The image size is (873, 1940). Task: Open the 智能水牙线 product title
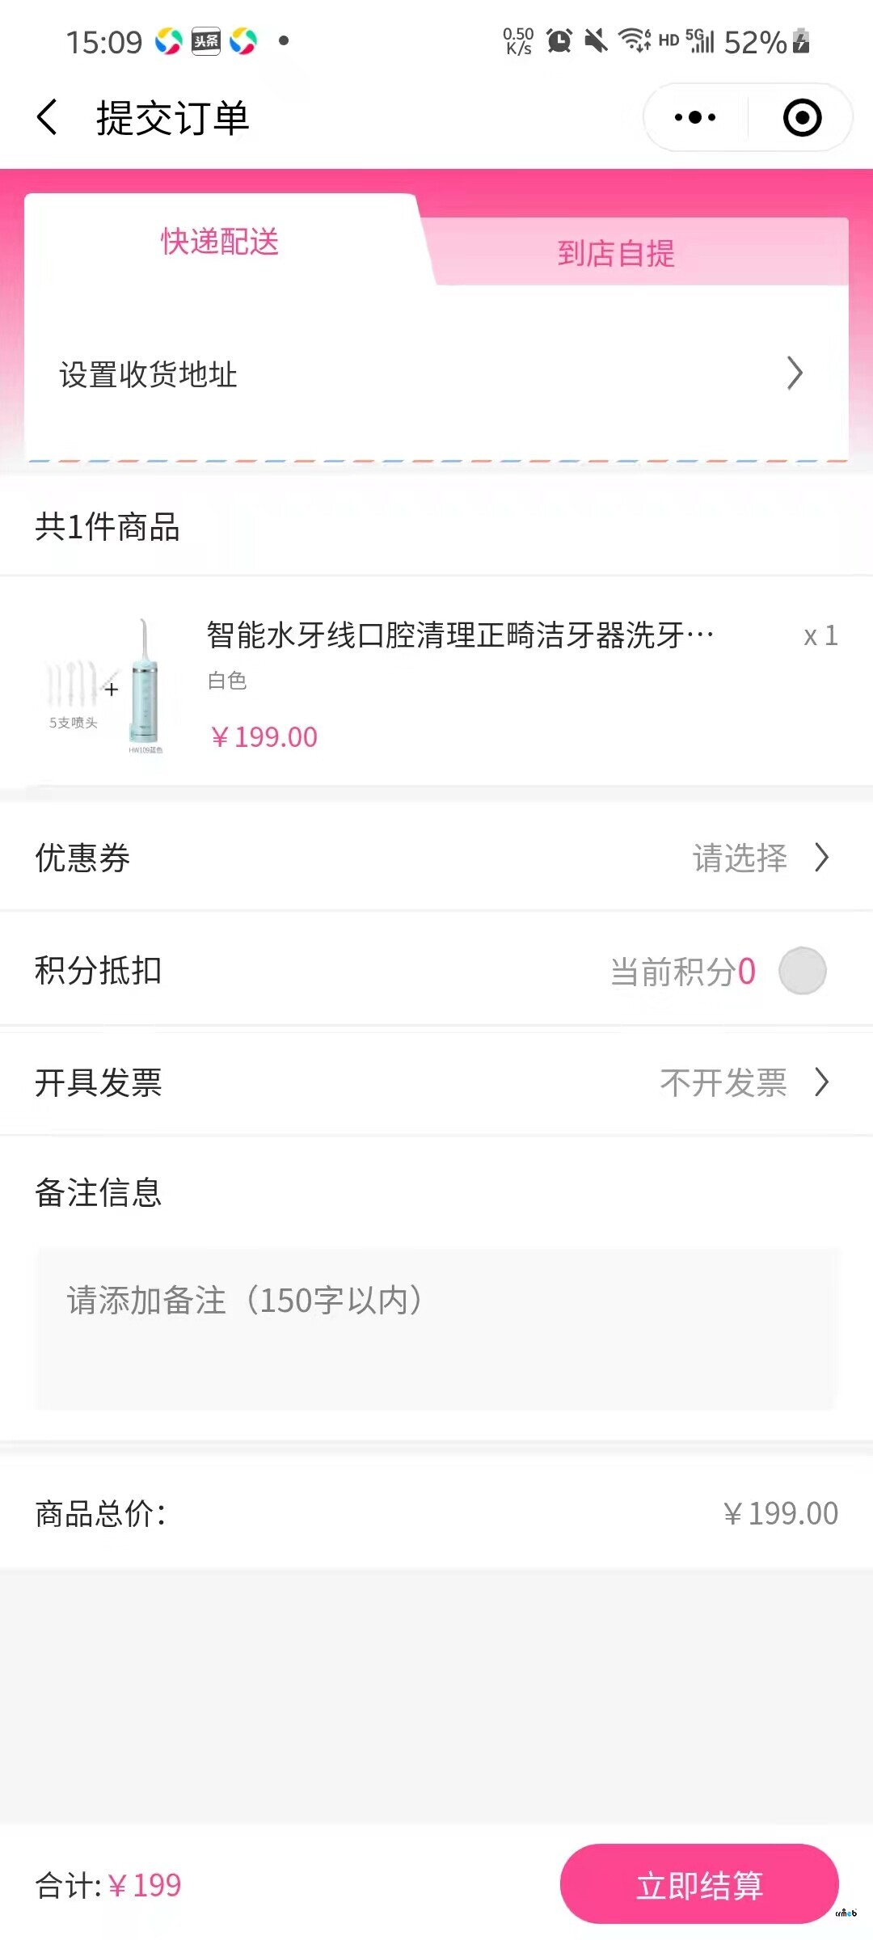pyautogui.click(x=461, y=635)
